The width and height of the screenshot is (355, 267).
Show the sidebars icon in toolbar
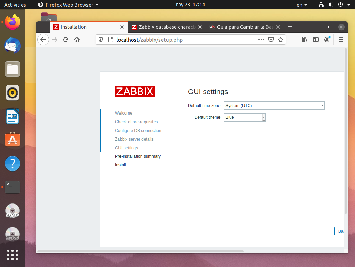[x=316, y=40]
